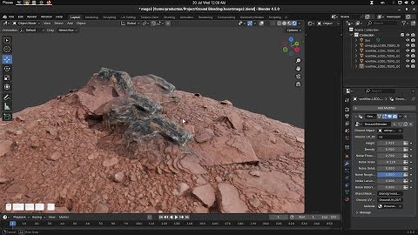Screen dimensions: 418x235
Task: Click the outliner search field
Action: 383,23
